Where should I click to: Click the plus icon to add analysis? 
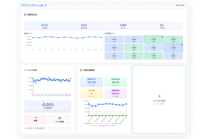pyautogui.click(x=159, y=96)
